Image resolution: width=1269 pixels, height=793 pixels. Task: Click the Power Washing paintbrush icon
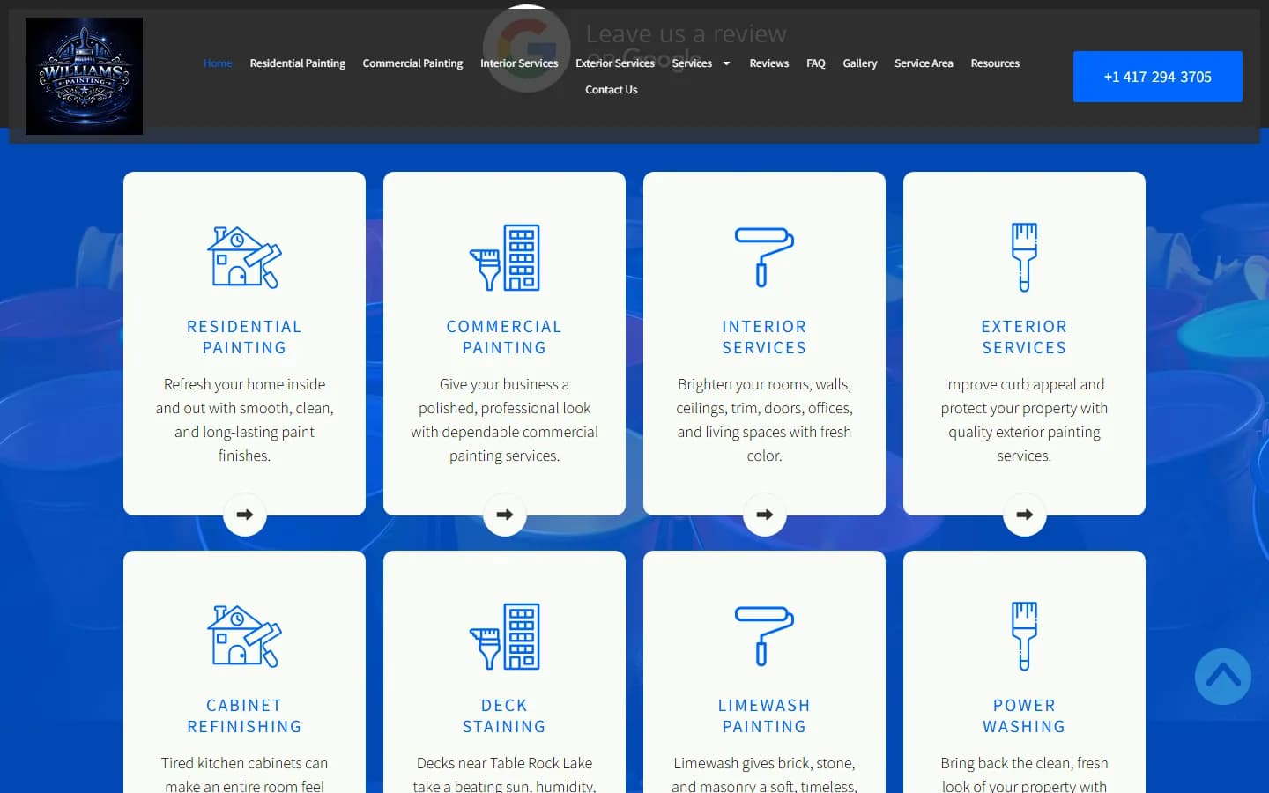click(1024, 635)
